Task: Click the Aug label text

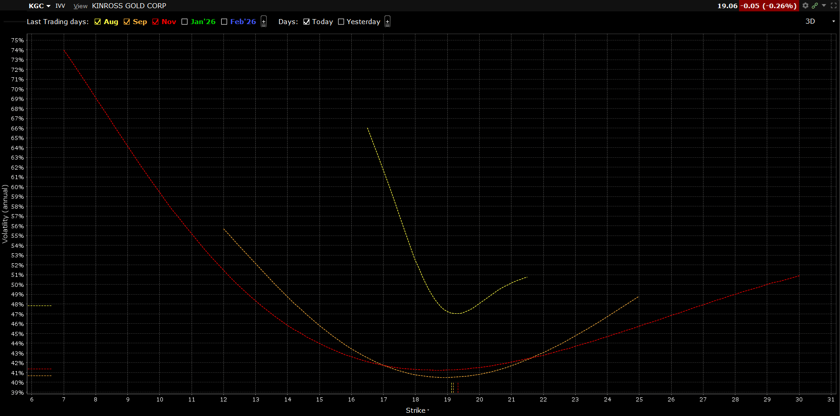Action: click(111, 22)
